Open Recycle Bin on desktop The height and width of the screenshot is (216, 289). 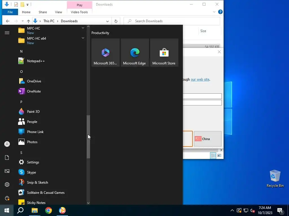pos(275,179)
